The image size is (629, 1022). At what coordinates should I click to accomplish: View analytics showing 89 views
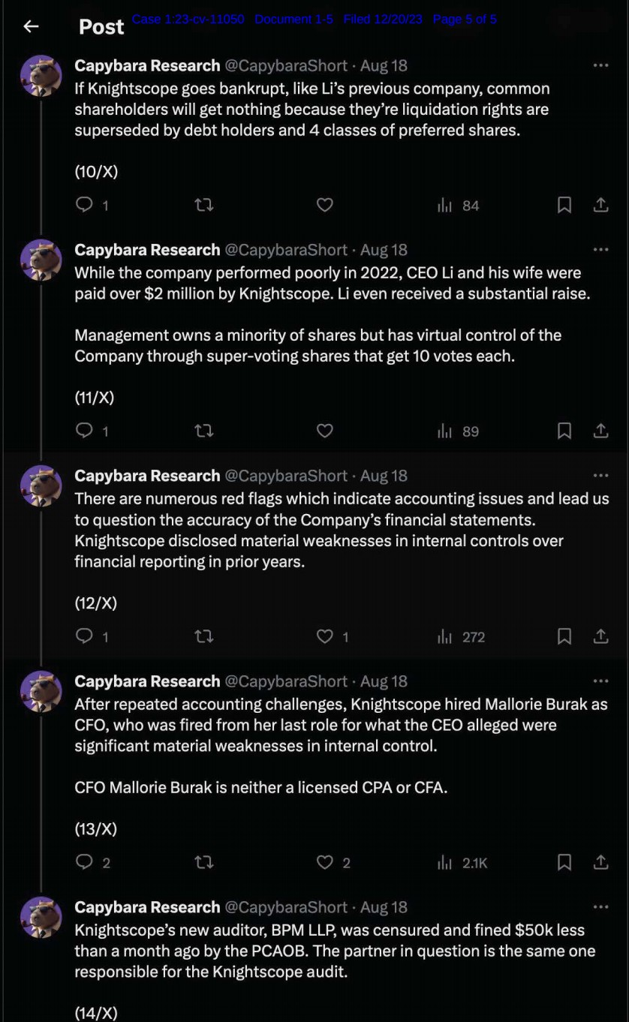coord(459,431)
